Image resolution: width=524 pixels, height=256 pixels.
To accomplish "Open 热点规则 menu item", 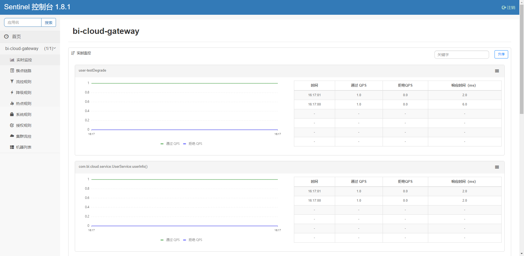I will [30, 104].
